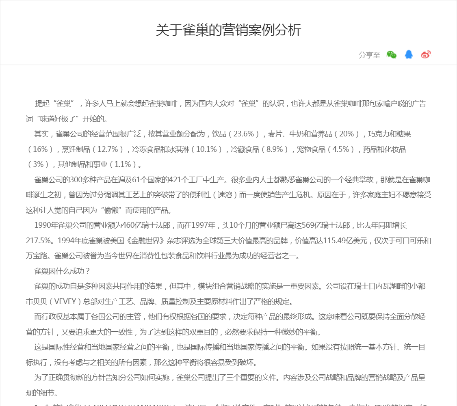Click the line starting with 万宝路

pyautogui.click(x=162, y=256)
